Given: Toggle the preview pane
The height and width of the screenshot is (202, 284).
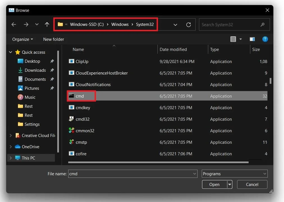Looking at the screenshot, I should click(x=252, y=39).
